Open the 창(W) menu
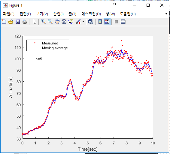Viewport: 170px width, 154px height. (x=110, y=14)
